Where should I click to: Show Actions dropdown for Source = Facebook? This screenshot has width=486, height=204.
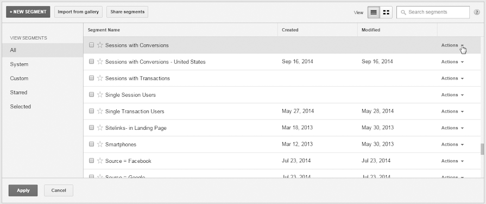[452, 161]
